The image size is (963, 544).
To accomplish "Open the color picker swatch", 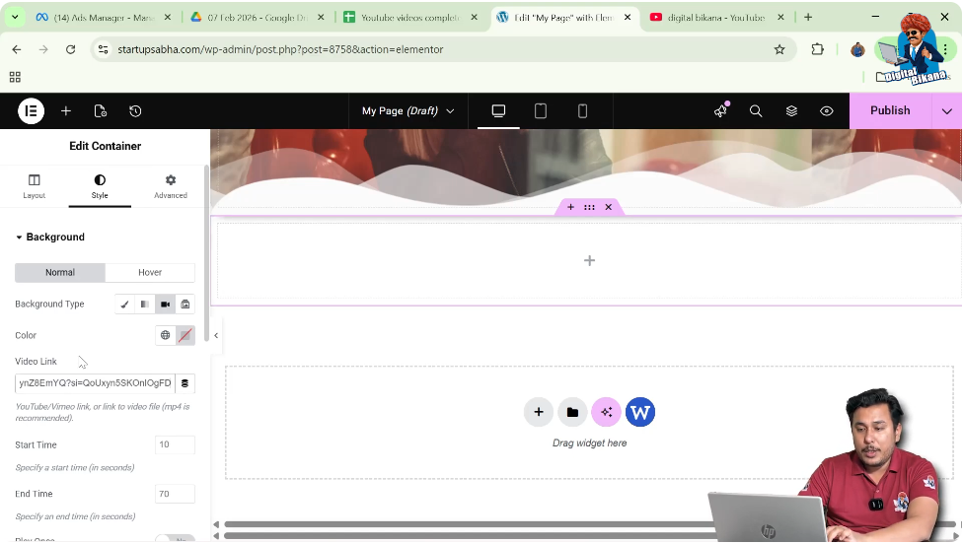I will pos(185,335).
